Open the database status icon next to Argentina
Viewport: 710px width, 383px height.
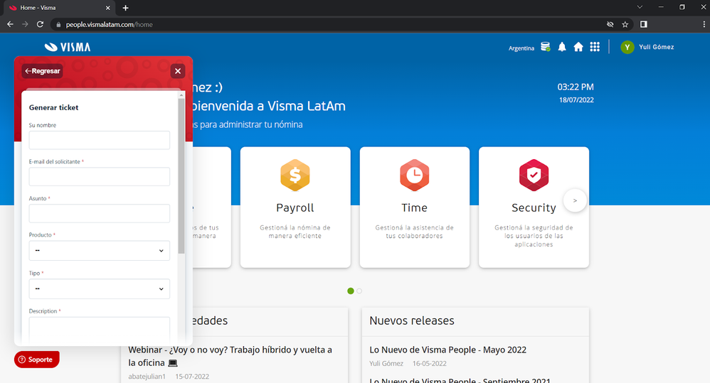click(545, 47)
